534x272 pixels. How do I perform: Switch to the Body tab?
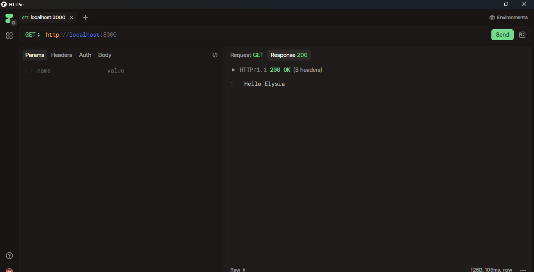pyautogui.click(x=105, y=55)
